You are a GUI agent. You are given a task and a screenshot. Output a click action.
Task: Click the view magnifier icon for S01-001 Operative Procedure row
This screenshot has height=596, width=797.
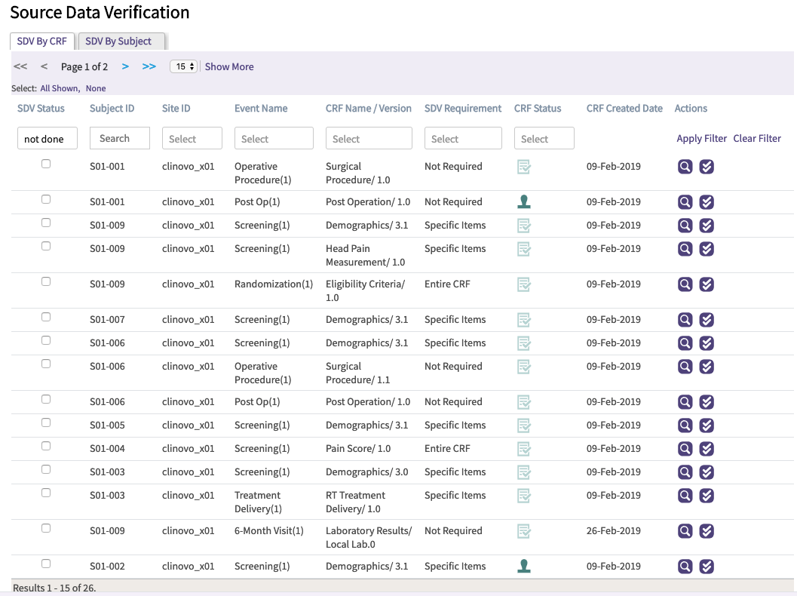coord(685,167)
